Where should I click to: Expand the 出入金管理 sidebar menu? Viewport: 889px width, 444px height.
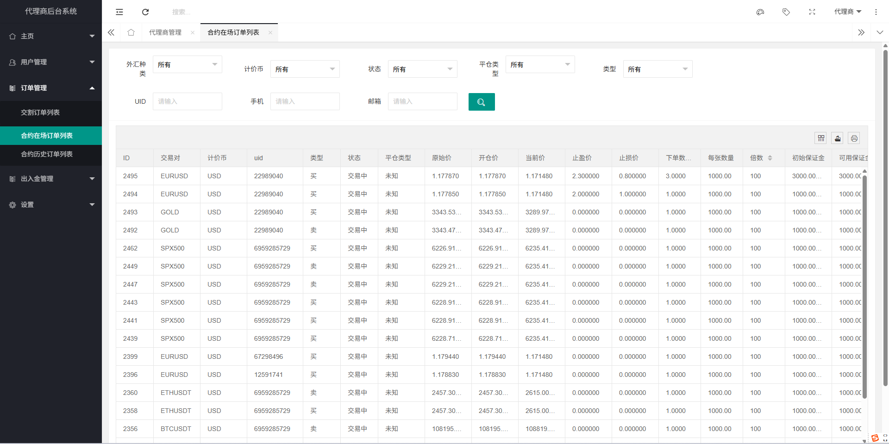click(51, 179)
